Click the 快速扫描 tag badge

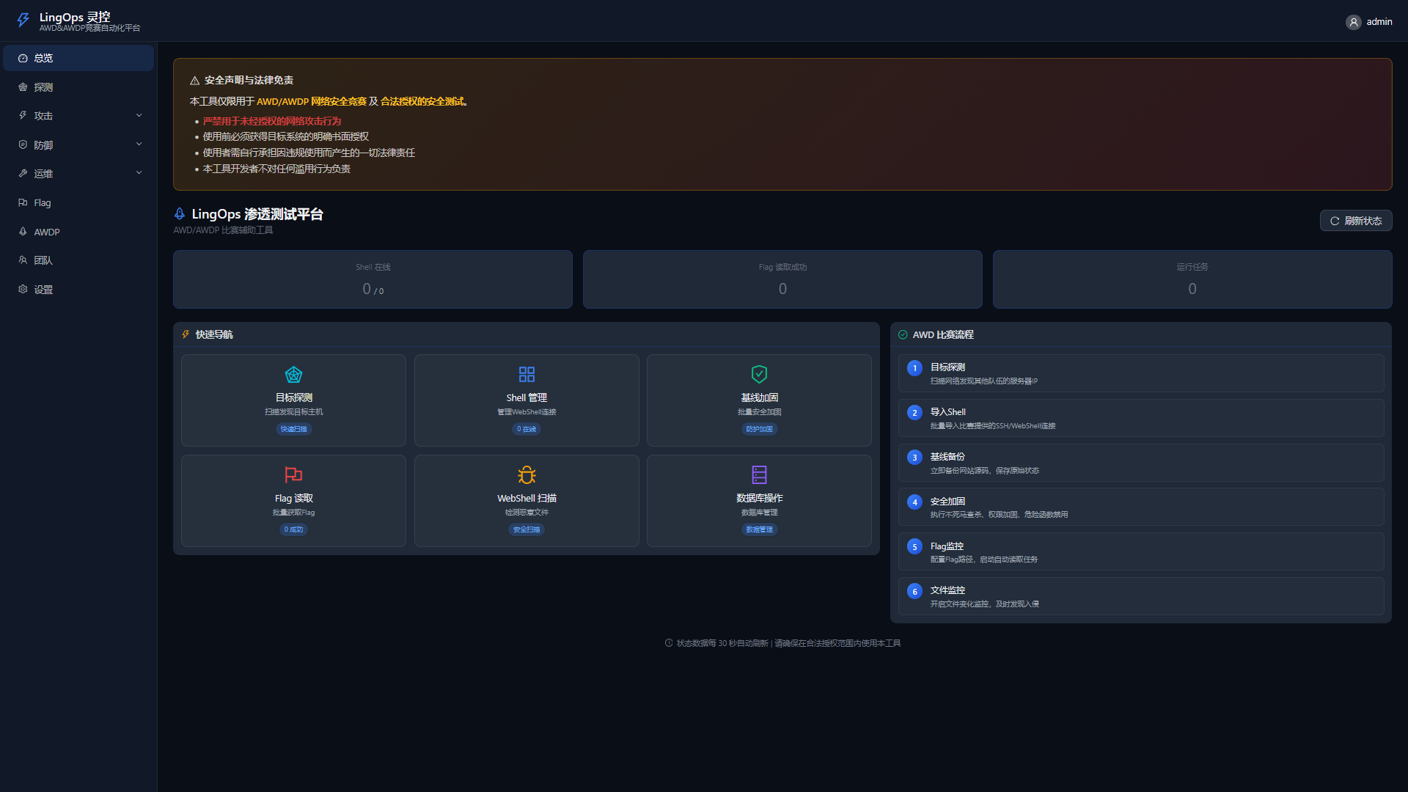tap(293, 429)
